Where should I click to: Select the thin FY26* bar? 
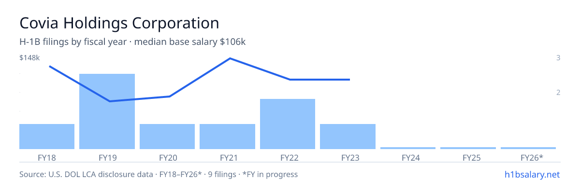coord(528,148)
